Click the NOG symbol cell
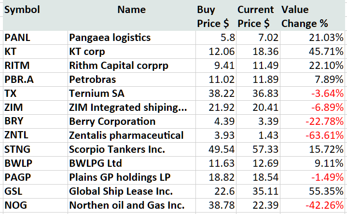 click(15, 205)
